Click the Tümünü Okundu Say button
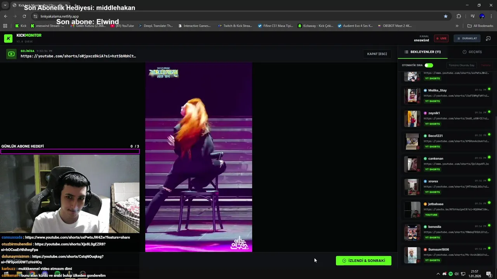Viewport: 497px width, 279px height. click(461, 65)
